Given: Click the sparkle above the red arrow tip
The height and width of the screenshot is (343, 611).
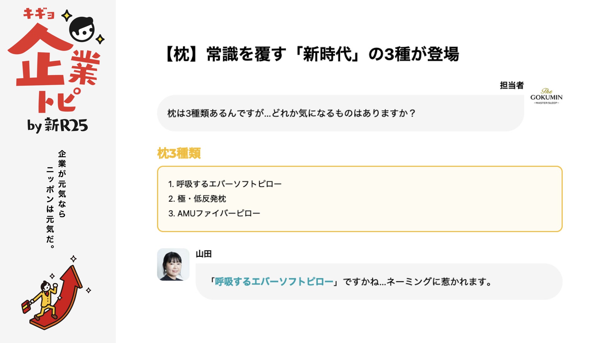Looking at the screenshot, I should (x=73, y=259).
